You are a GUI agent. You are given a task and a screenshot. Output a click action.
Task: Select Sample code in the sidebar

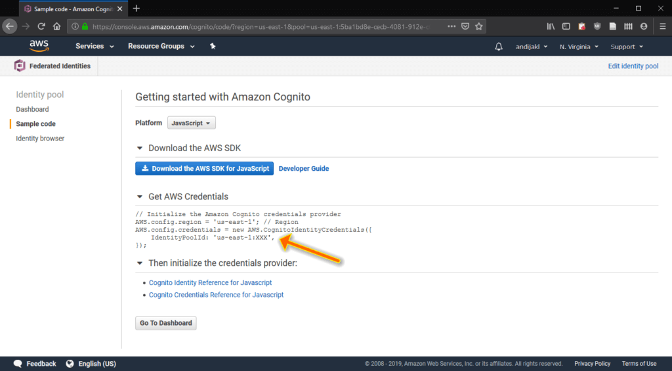[35, 124]
